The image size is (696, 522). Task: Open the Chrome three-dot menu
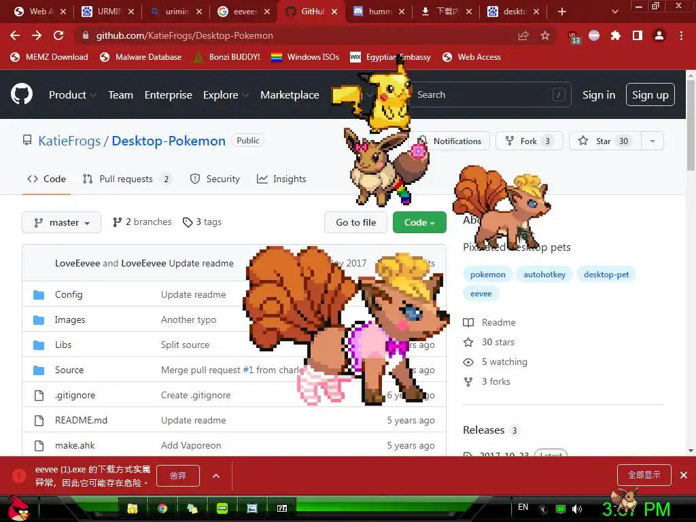tap(681, 35)
